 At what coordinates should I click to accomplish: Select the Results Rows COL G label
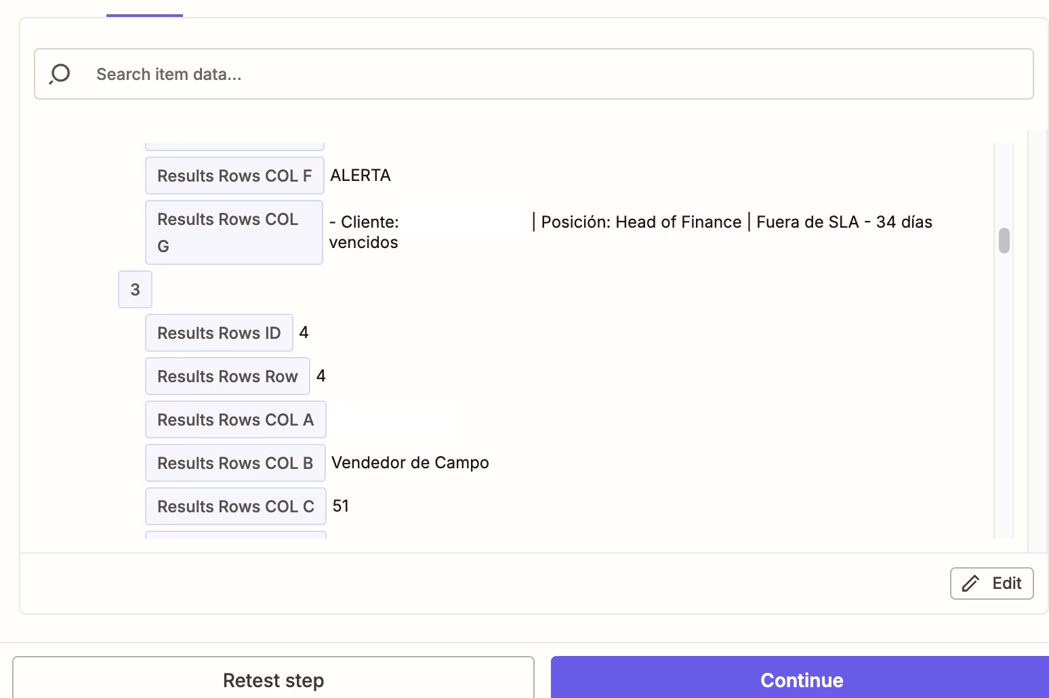pyautogui.click(x=234, y=232)
